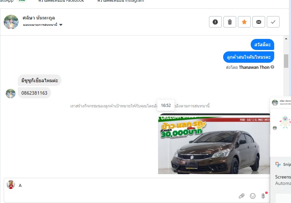Open the baht payment request icon

263,196
